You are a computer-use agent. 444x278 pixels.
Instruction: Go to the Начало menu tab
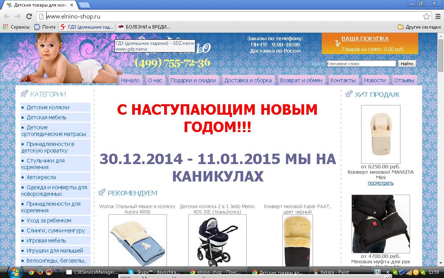[130, 80]
